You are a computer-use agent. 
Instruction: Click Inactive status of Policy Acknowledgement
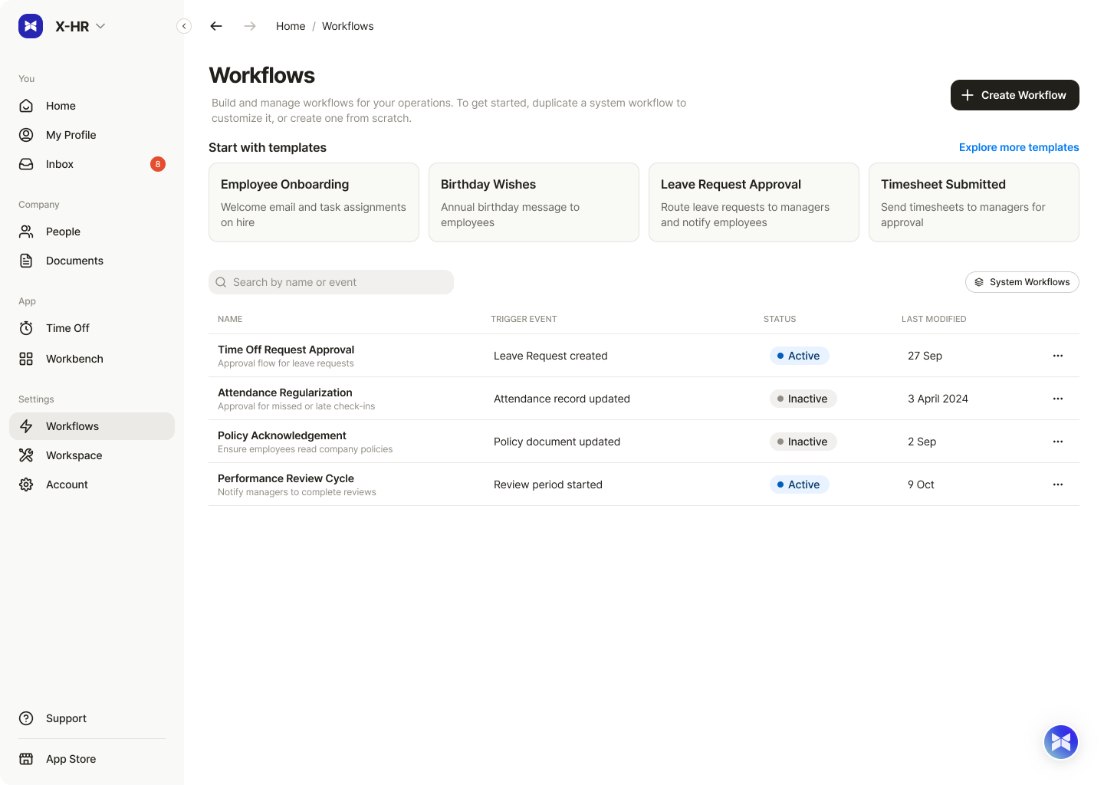pos(803,442)
